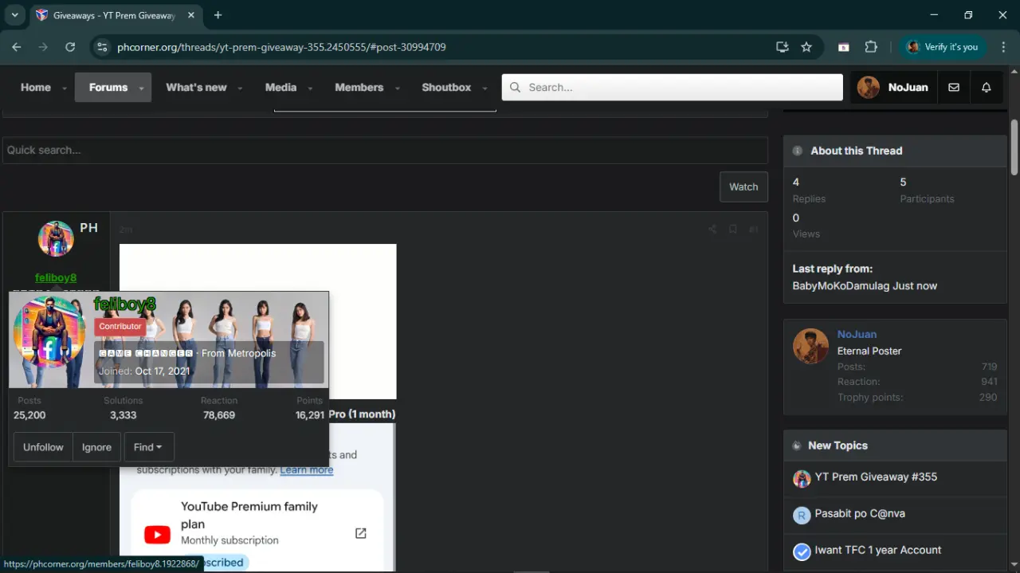Open the Shoutbox menu item
This screenshot has height=573, width=1020.
tap(446, 87)
